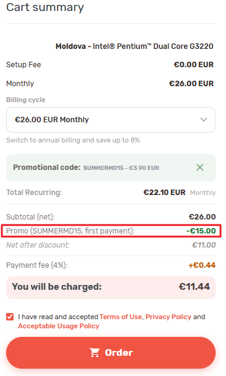Screen dimensions: 226x376
Task: Click the Order button
Action: [111, 353]
